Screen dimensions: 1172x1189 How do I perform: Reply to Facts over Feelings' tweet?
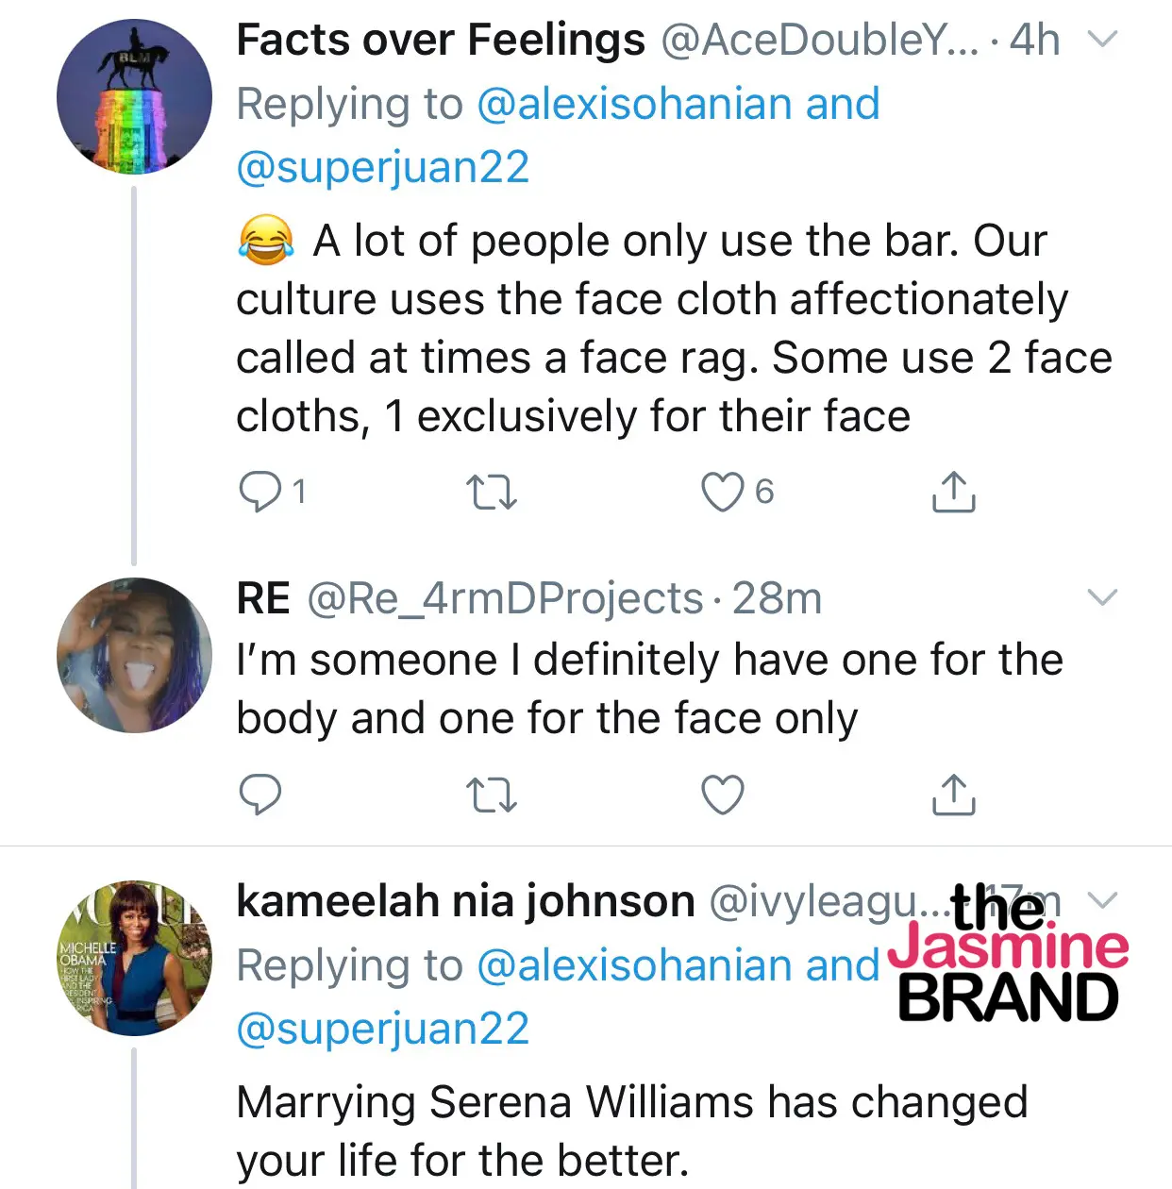click(260, 492)
